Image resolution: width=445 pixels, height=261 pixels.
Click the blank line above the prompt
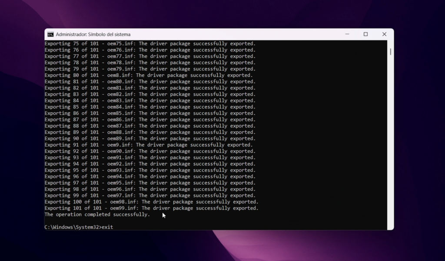174,221
